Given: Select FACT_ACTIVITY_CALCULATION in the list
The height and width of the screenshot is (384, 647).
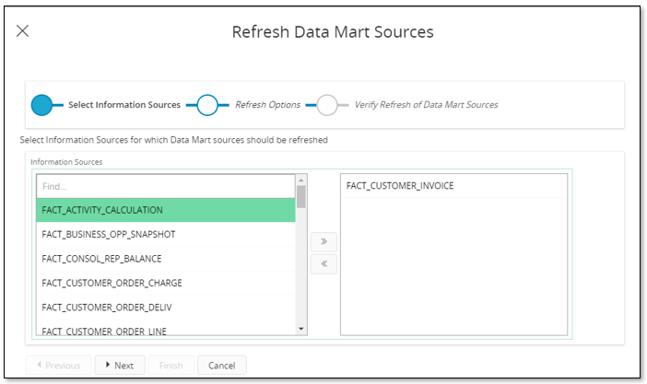Looking at the screenshot, I should tap(166, 210).
